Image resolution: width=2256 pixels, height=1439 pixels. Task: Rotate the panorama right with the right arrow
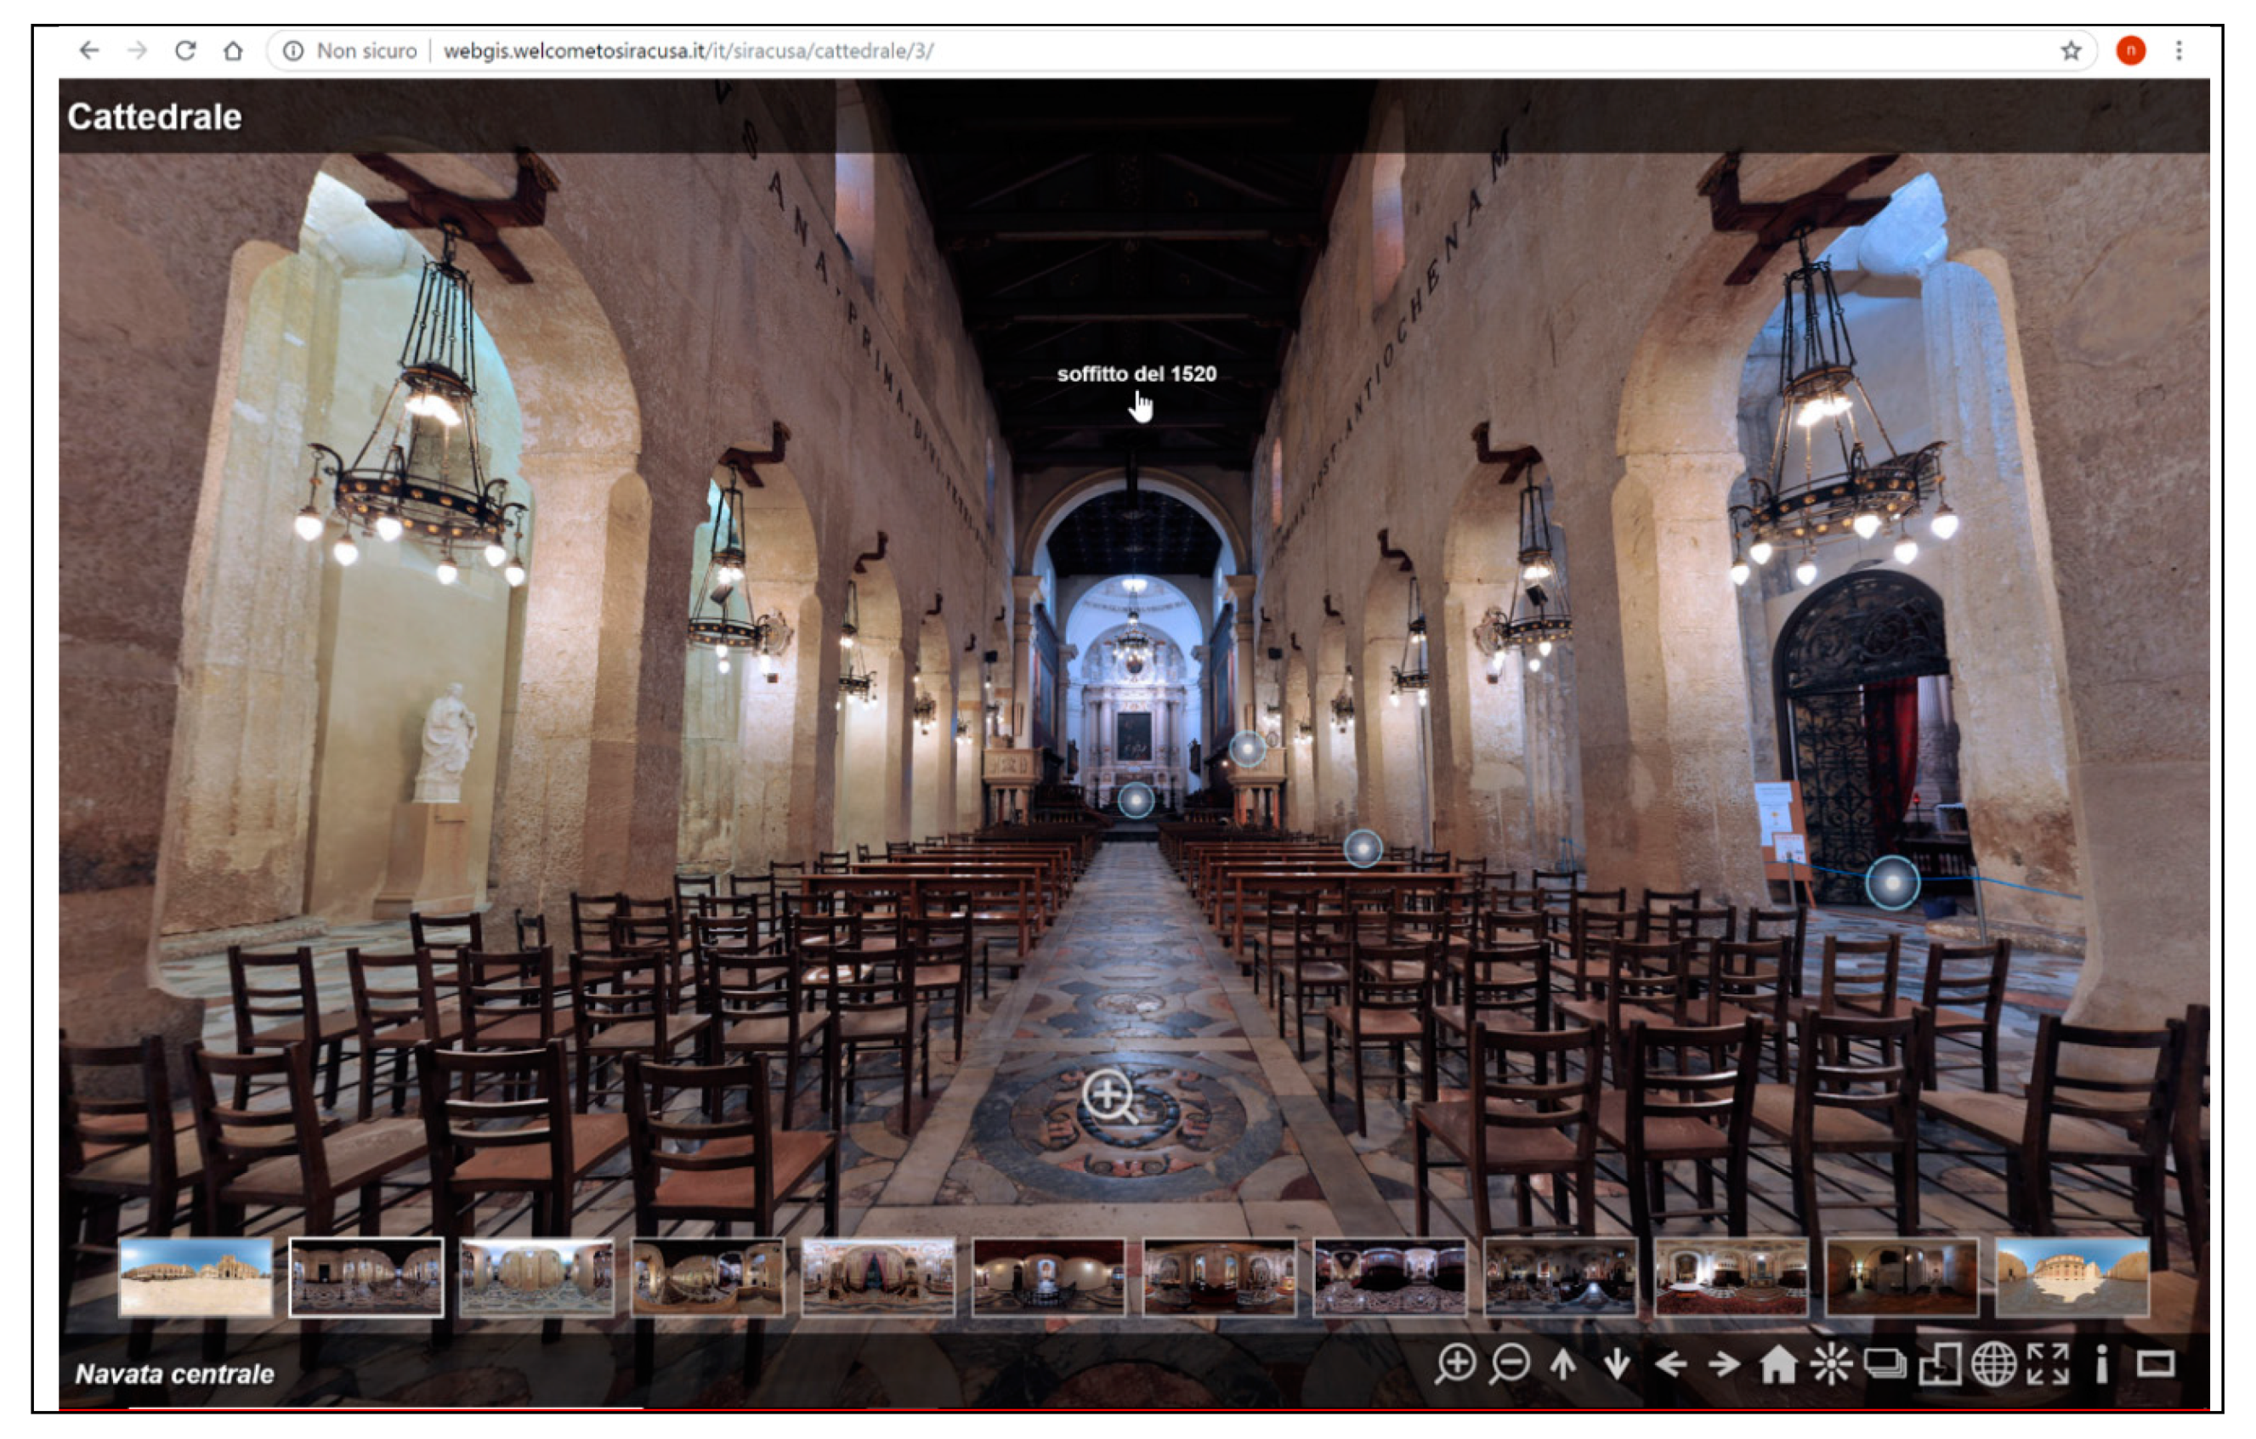click(x=1724, y=1364)
